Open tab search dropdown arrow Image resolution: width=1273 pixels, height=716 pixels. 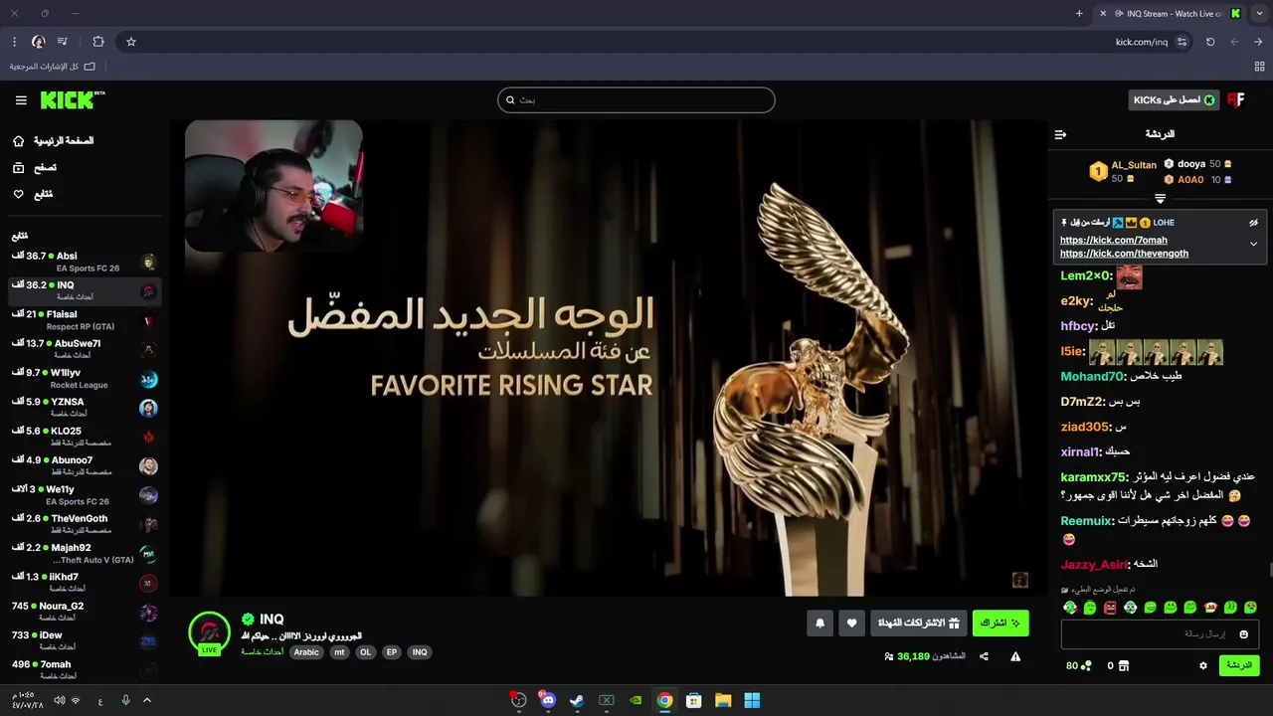1259,14
